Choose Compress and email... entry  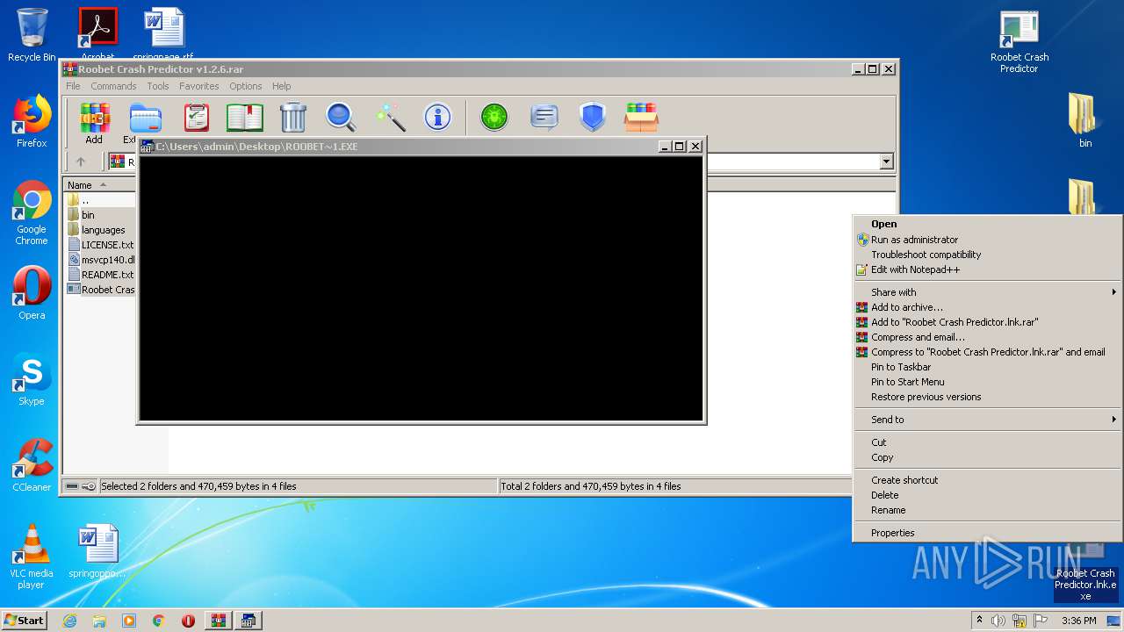pos(988,337)
